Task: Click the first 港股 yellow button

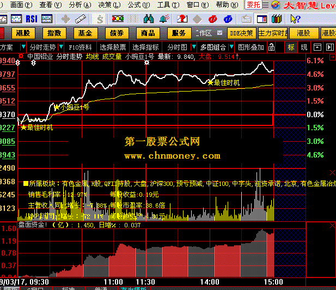Action: 23,33
